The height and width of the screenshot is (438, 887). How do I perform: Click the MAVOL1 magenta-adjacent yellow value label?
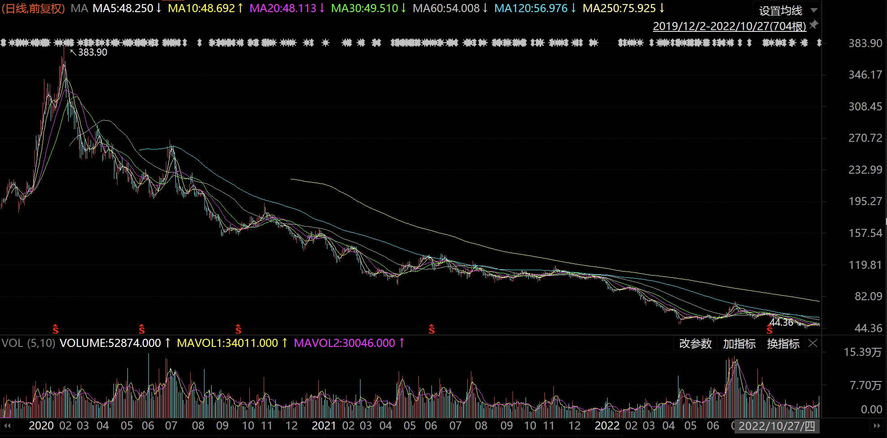[x=232, y=343]
